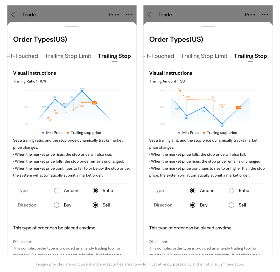The image size is (280, 272).
Task: Select Sell direction where Buy is selected
Action: coord(232,205)
